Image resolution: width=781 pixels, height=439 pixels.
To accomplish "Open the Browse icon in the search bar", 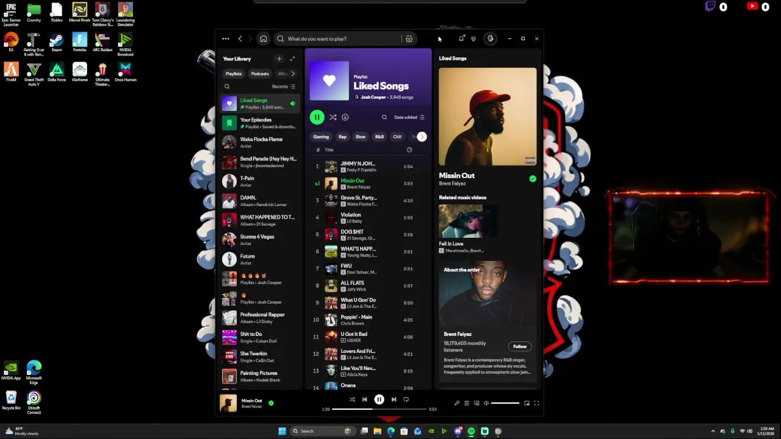I will coord(409,39).
